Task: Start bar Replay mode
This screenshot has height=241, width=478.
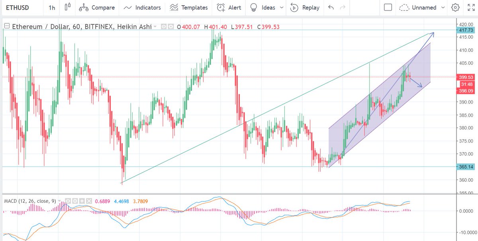Action: (x=305, y=8)
